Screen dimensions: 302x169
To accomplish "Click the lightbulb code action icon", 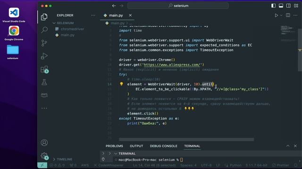I will [121, 84].
